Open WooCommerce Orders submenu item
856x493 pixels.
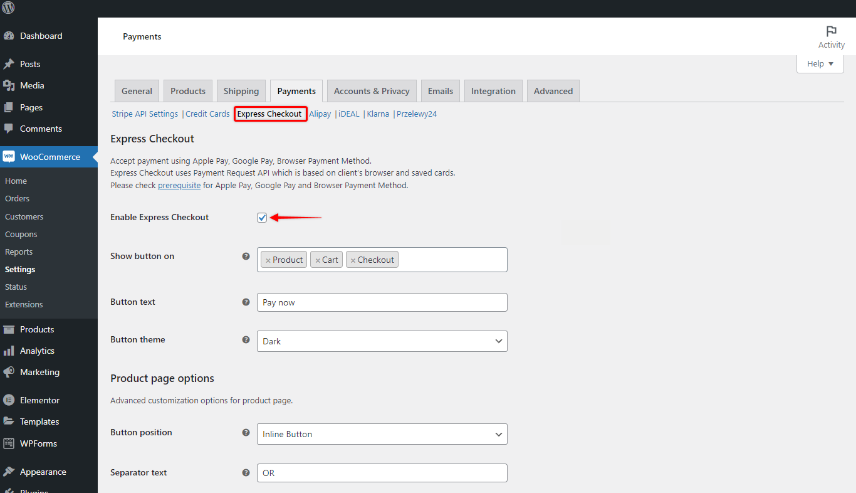[x=17, y=198]
